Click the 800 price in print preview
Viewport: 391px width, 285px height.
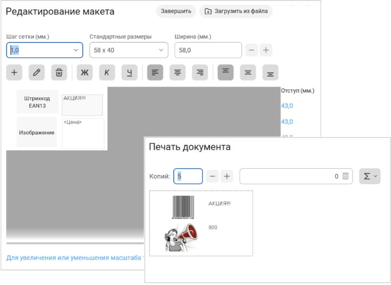pyautogui.click(x=213, y=227)
